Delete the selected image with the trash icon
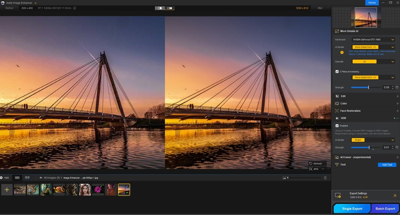The width and height of the screenshot is (400, 215). [x=325, y=178]
